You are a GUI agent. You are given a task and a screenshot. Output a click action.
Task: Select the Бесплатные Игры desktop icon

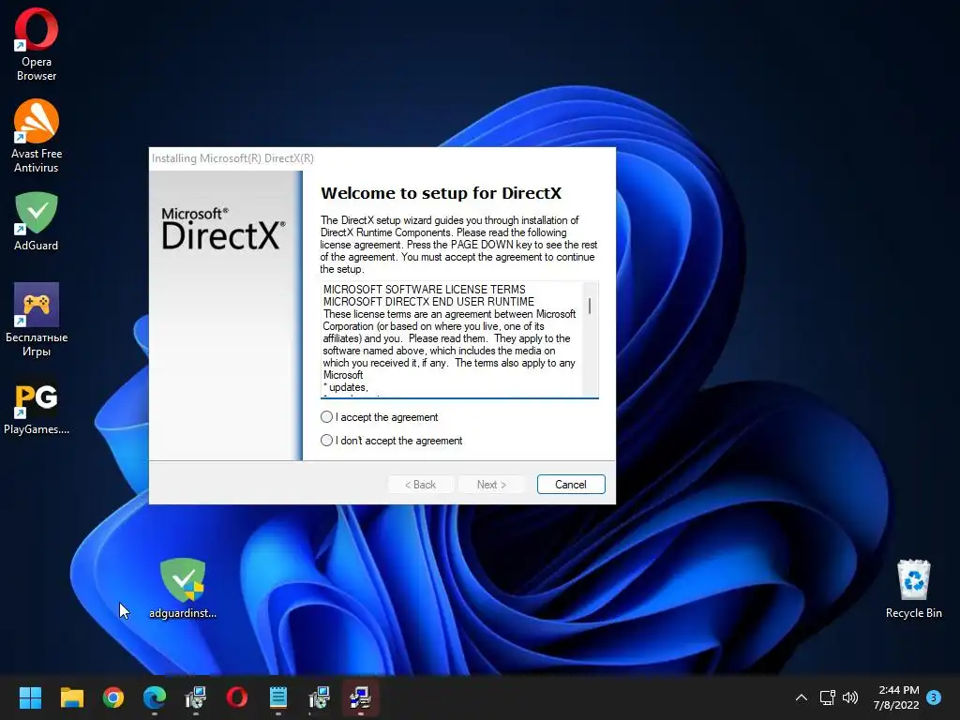(x=37, y=319)
